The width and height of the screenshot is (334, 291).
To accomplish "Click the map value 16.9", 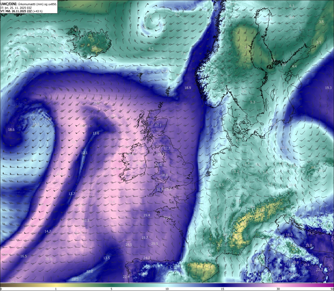I will click(x=160, y=189).
